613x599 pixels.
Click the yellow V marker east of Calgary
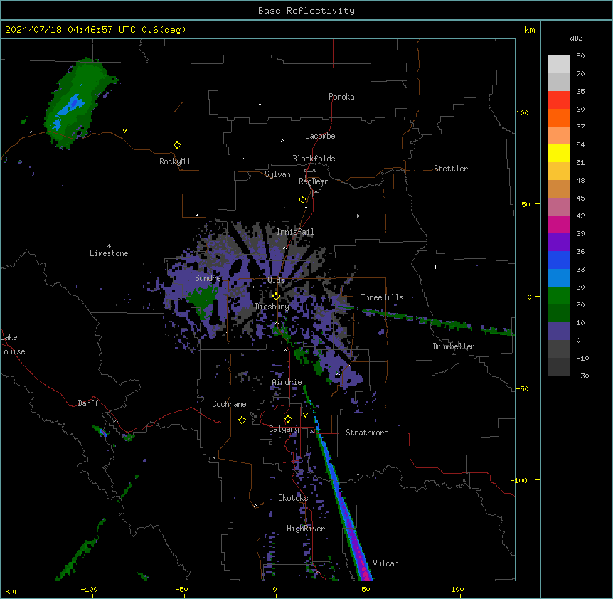(x=305, y=415)
